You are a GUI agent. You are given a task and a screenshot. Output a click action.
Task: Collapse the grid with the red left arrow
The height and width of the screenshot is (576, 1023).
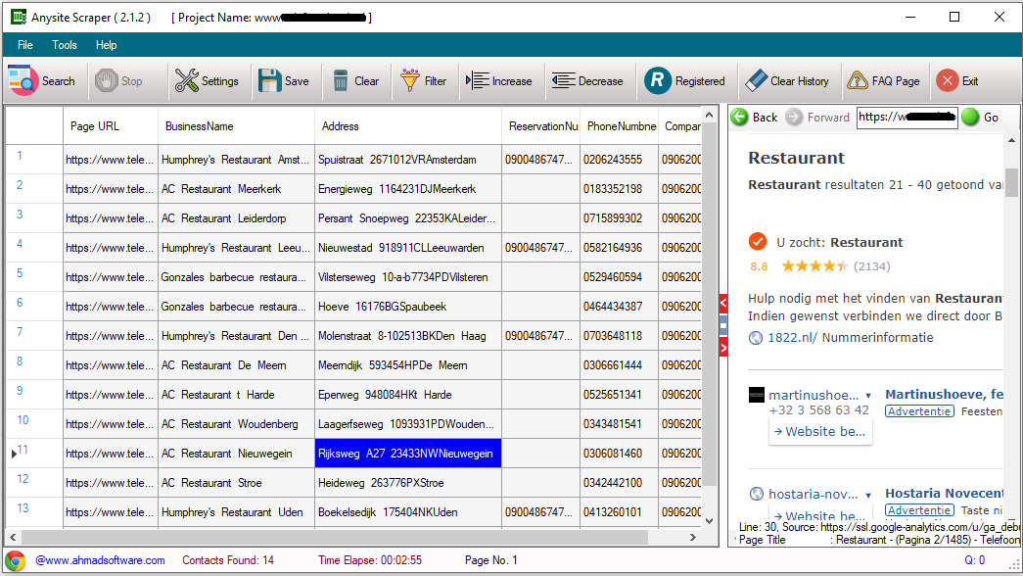(x=721, y=303)
